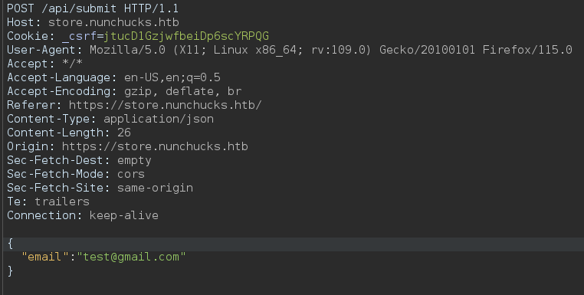Click the _csrf cookie token value

pos(185,36)
